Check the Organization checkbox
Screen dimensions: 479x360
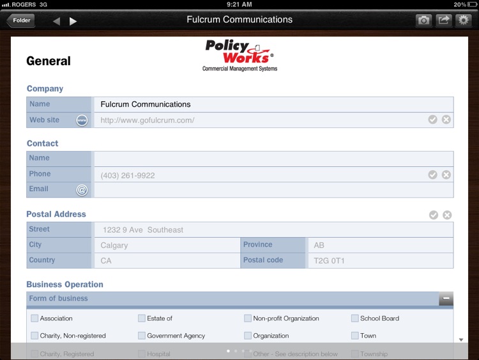click(248, 336)
